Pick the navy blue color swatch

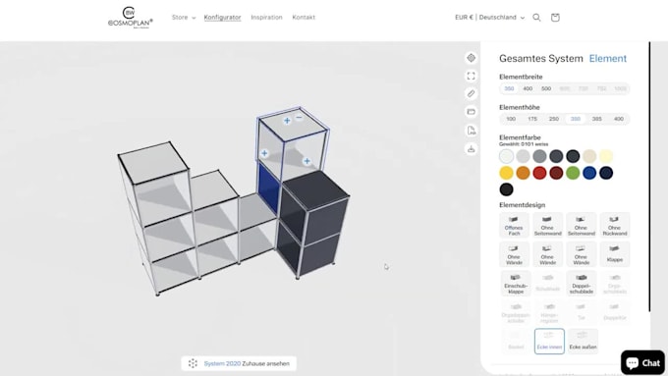(x=606, y=173)
